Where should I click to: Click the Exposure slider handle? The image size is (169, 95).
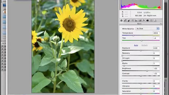click(x=141, y=50)
